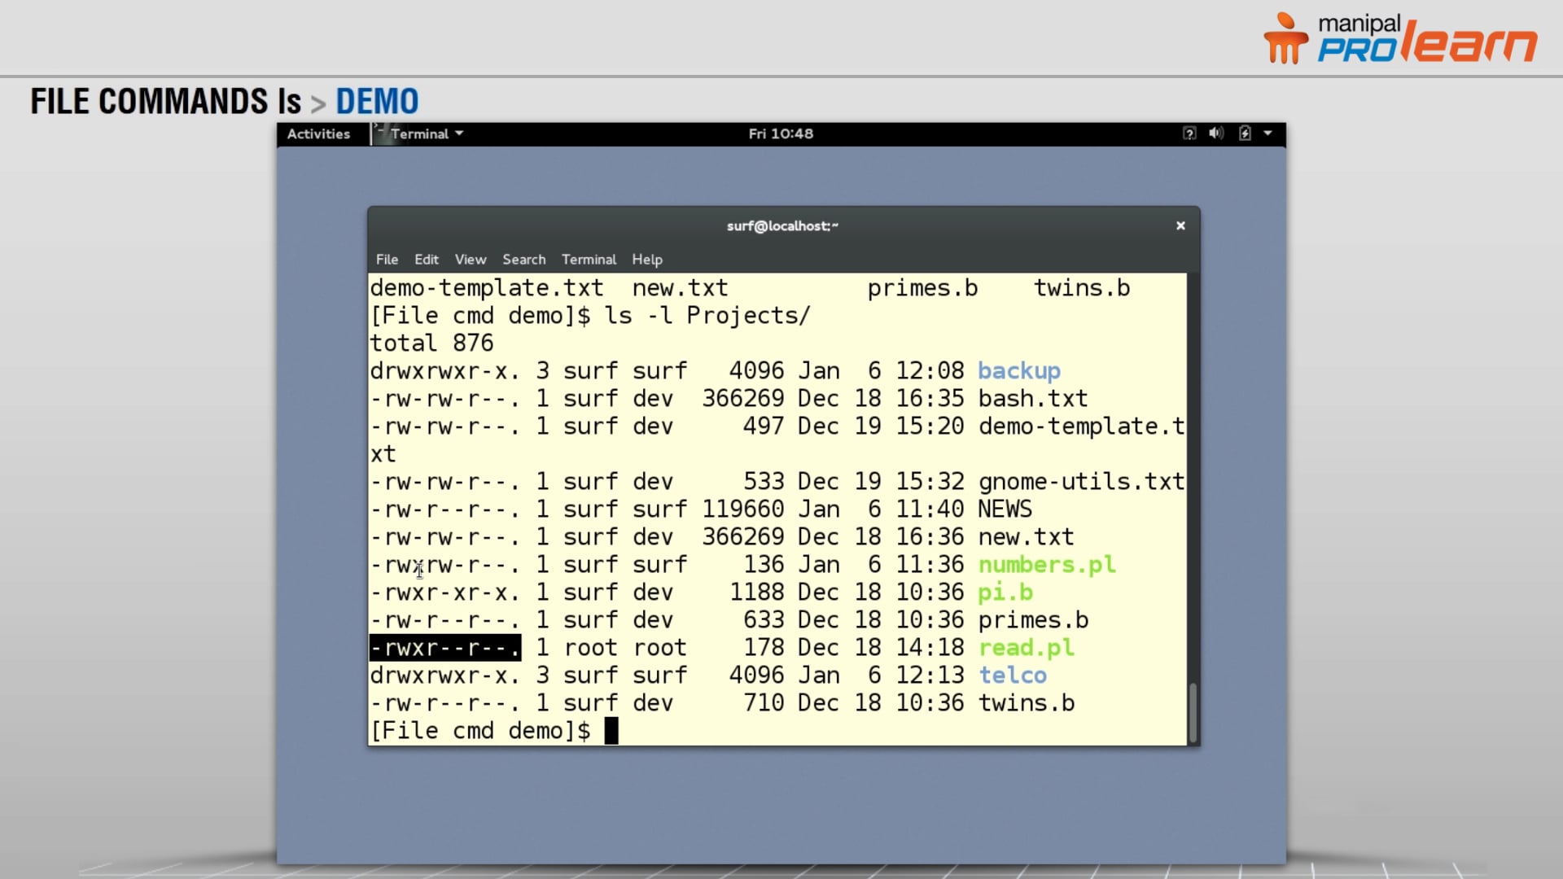Image resolution: width=1563 pixels, height=879 pixels.
Task: Expand the system menu dropdown arrow at top right
Action: click(1269, 133)
